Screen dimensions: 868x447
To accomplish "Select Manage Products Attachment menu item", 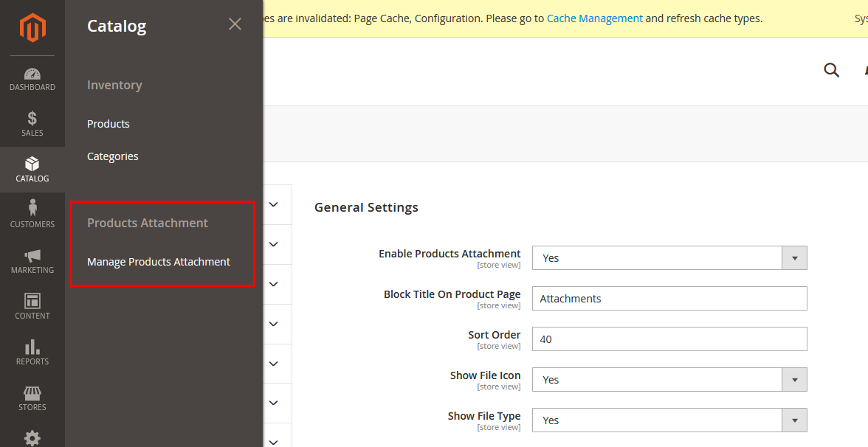I will point(158,261).
